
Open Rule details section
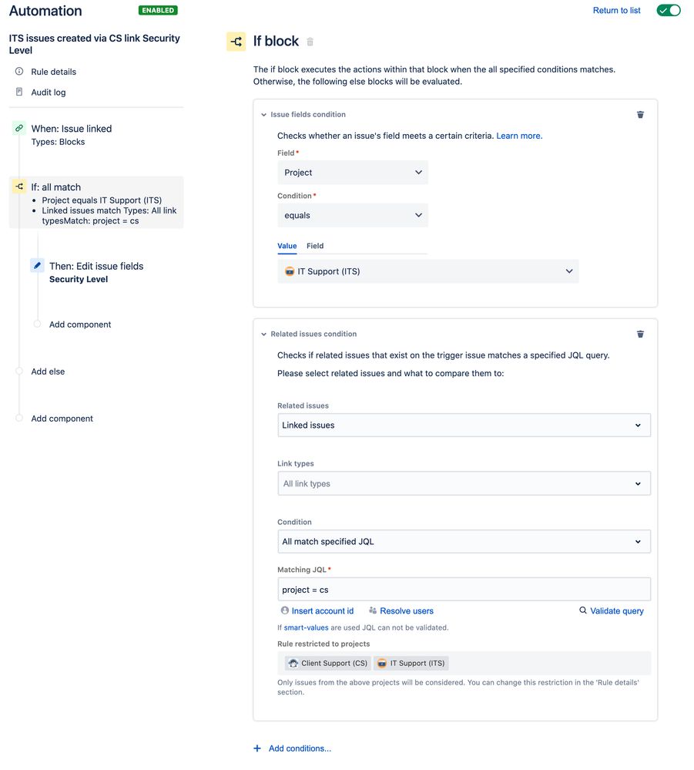[x=53, y=72]
